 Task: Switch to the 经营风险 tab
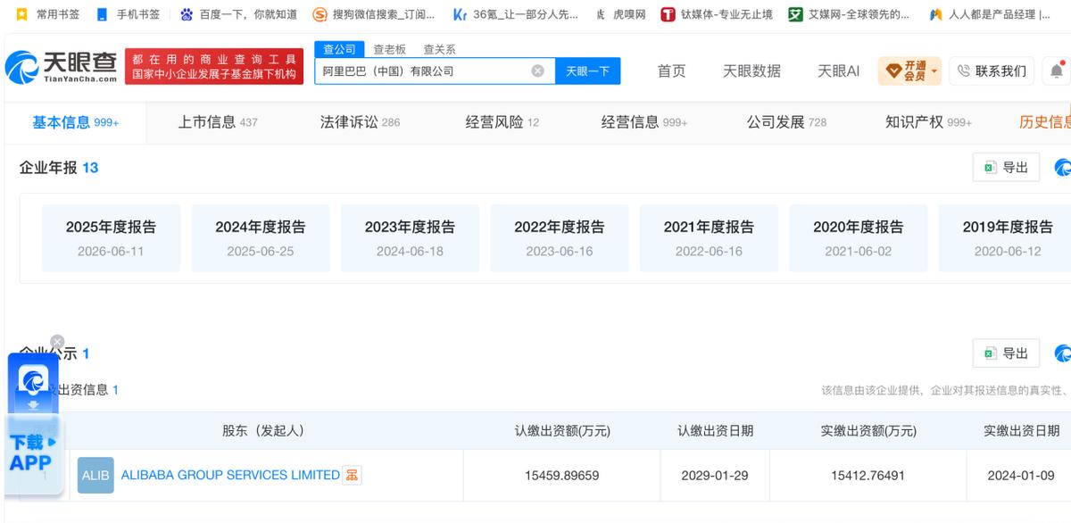(x=502, y=122)
